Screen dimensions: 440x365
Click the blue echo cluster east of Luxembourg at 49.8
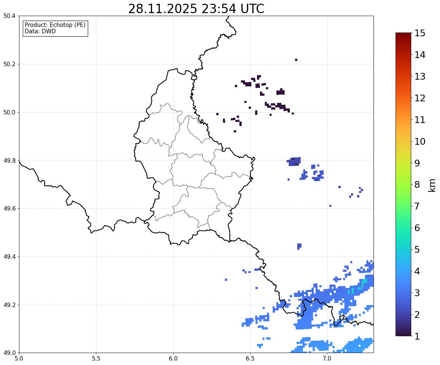pyautogui.click(x=294, y=162)
